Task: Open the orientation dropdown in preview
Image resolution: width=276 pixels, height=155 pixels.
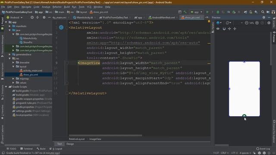Action: pos(229,23)
